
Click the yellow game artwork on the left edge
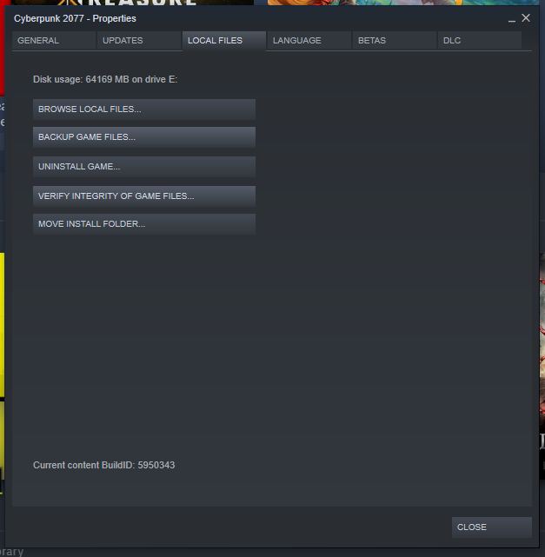point(2,325)
